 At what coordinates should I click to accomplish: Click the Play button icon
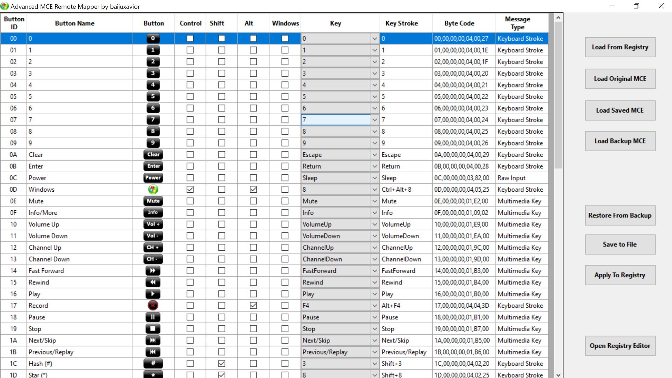153,294
